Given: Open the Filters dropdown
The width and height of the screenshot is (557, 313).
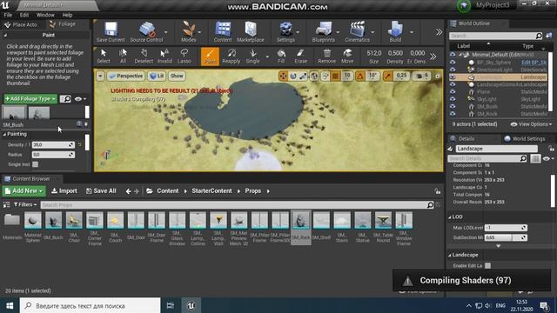Looking at the screenshot, I should (x=25, y=204).
